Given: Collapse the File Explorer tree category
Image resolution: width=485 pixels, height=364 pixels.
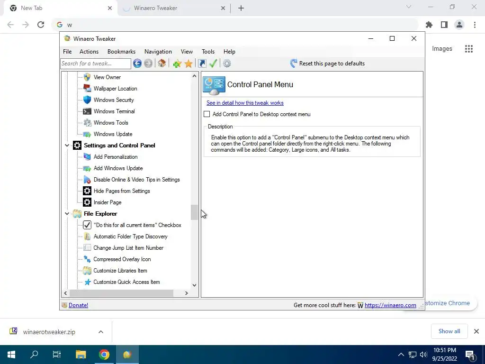Looking at the screenshot, I should 67,214.
